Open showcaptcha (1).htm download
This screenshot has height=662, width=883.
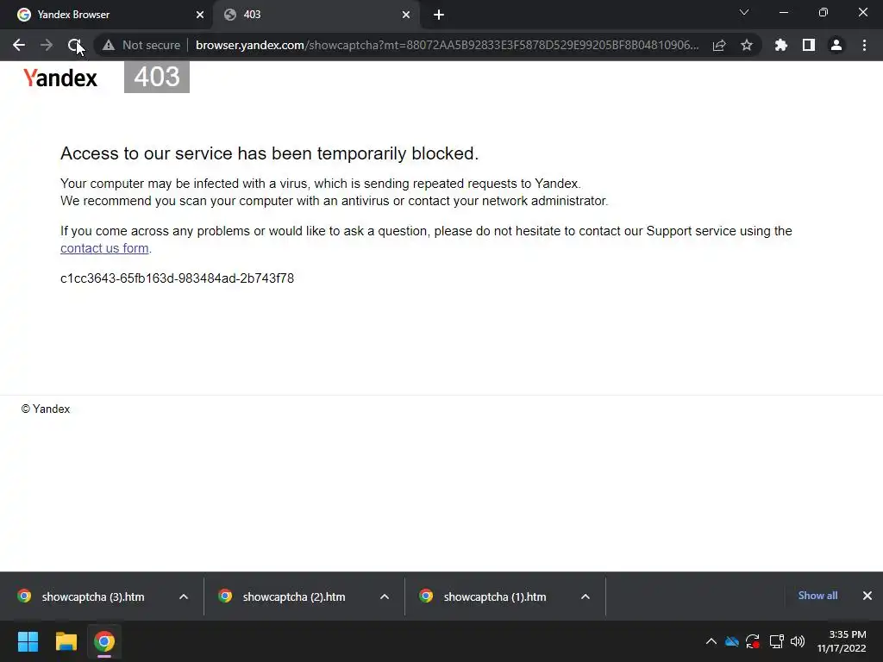tap(495, 596)
